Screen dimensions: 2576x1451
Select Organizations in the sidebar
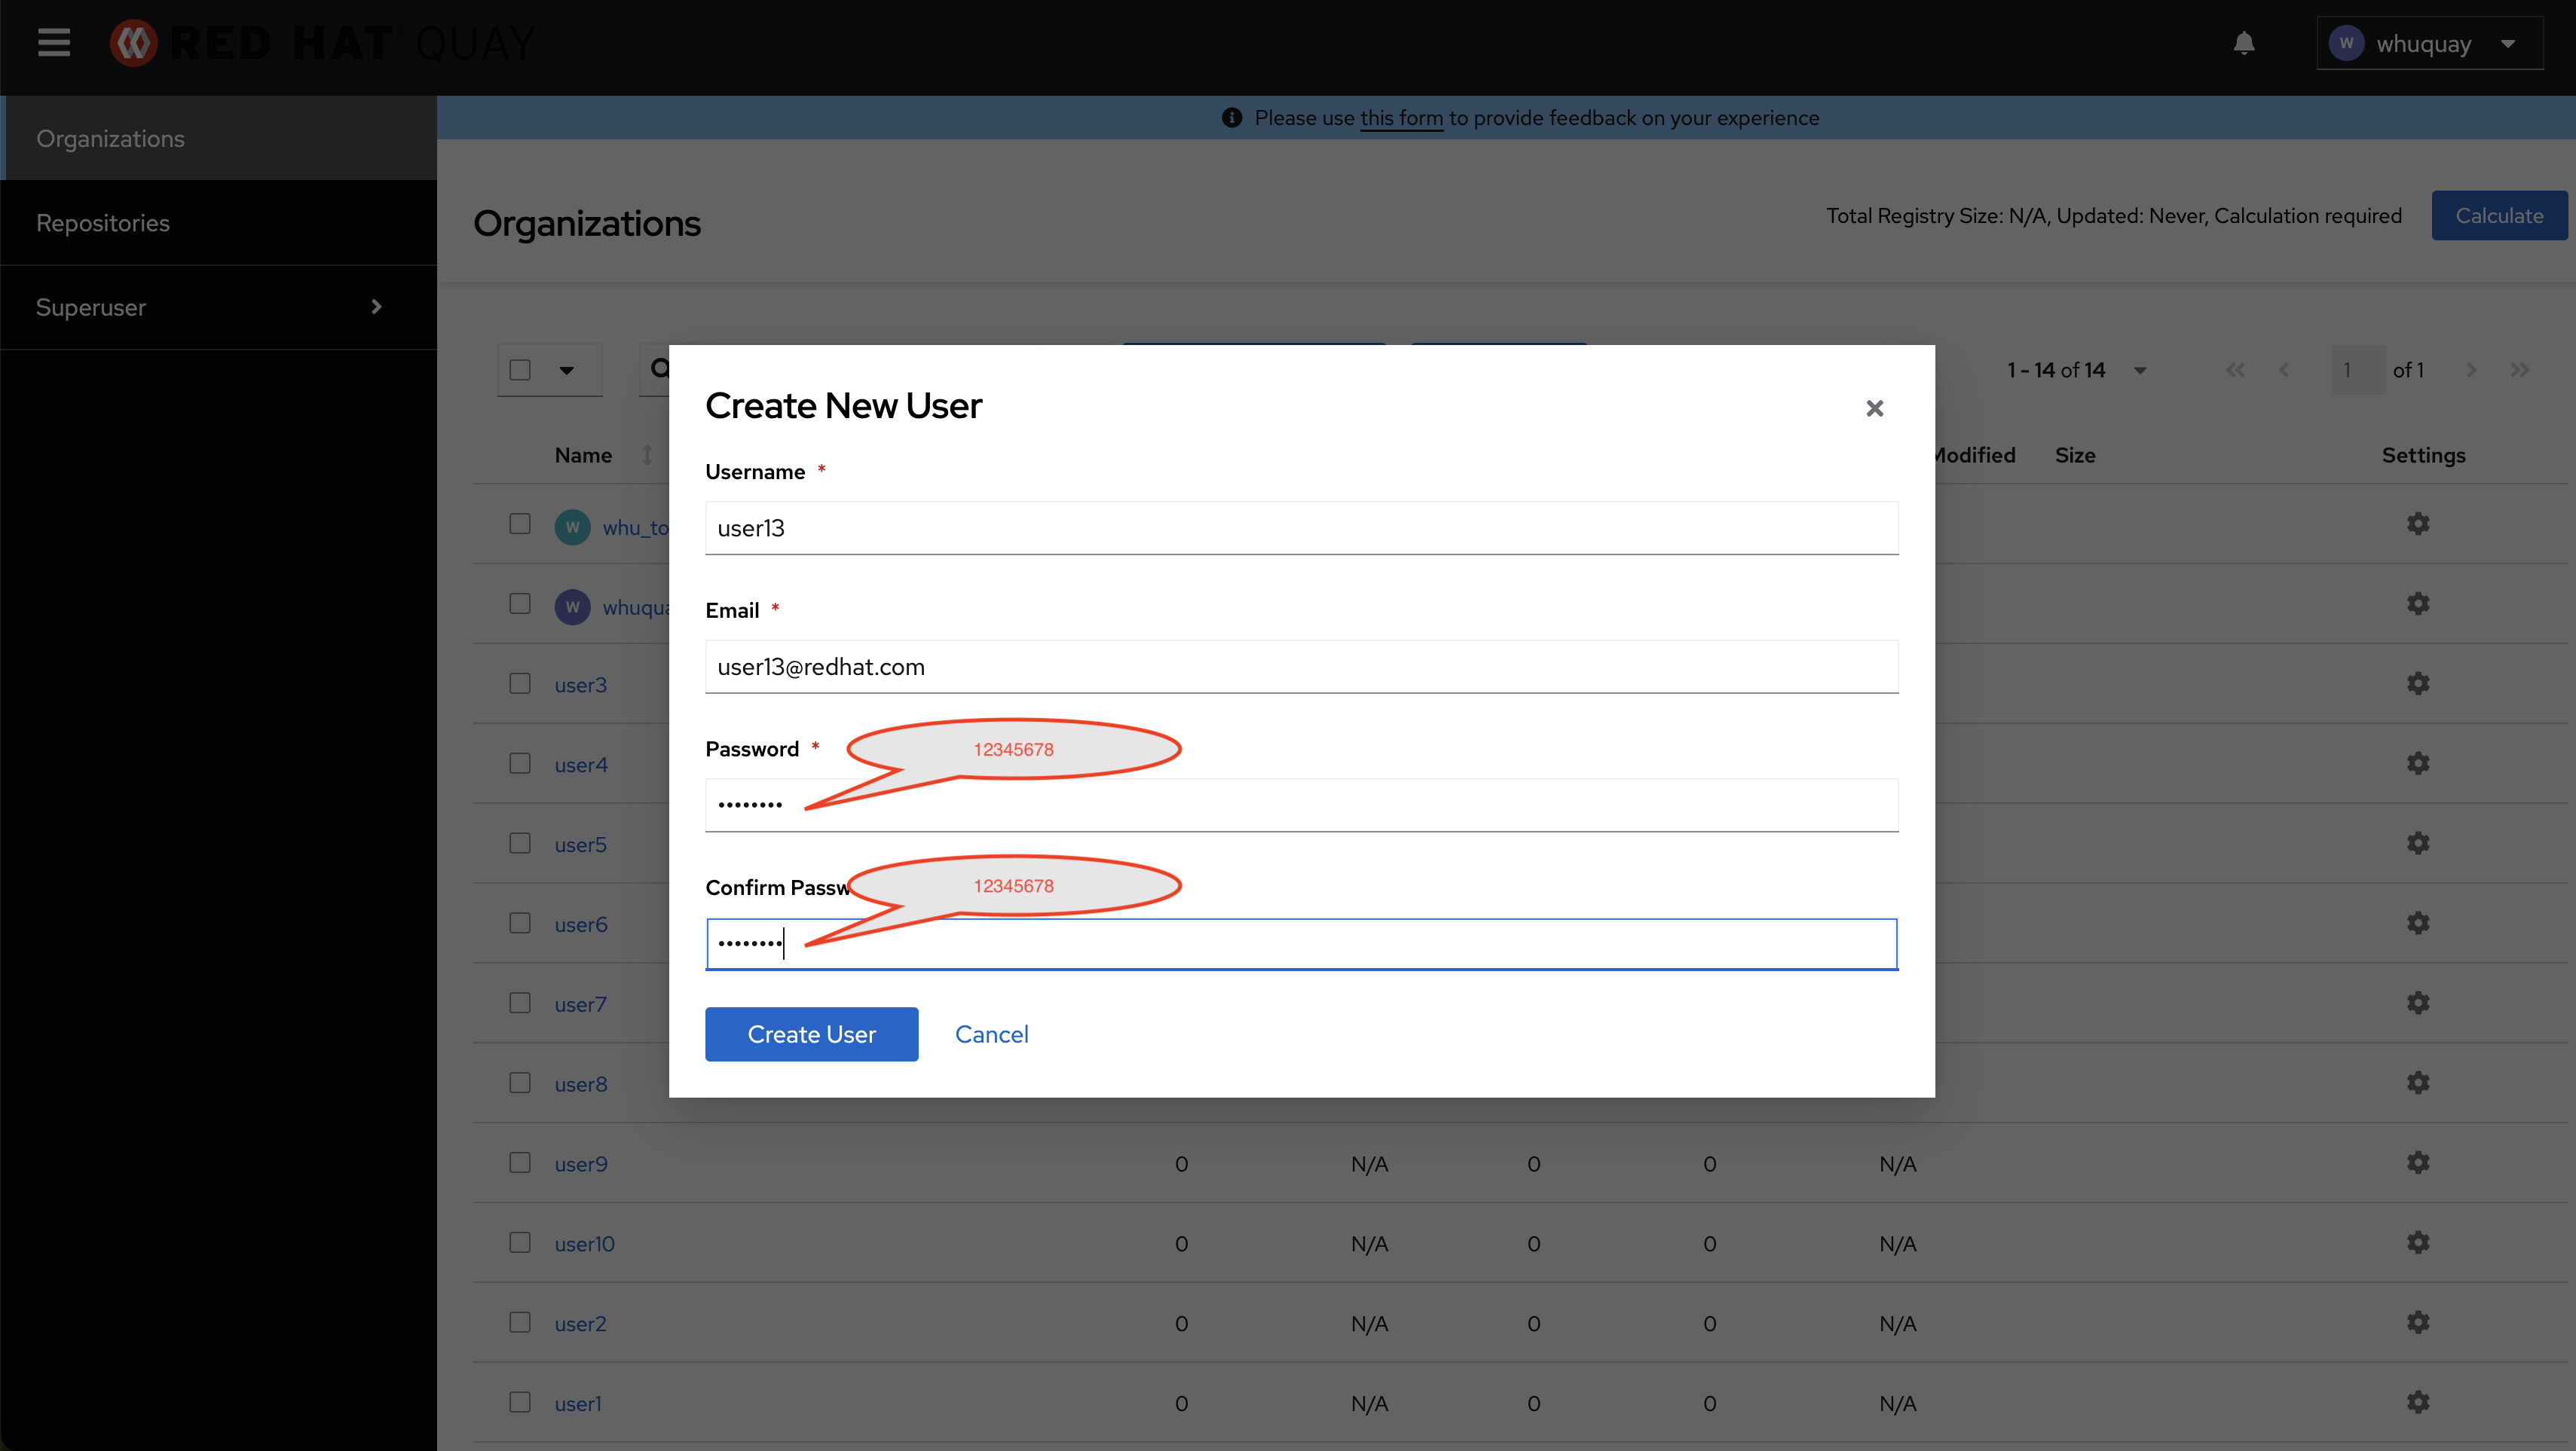pyautogui.click(x=110, y=139)
